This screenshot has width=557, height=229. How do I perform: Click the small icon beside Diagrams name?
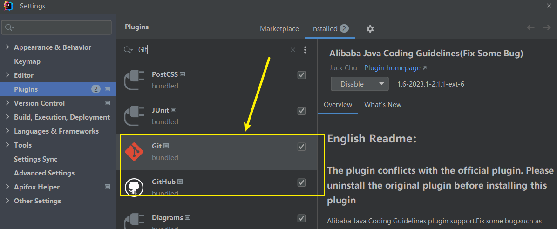point(188,218)
